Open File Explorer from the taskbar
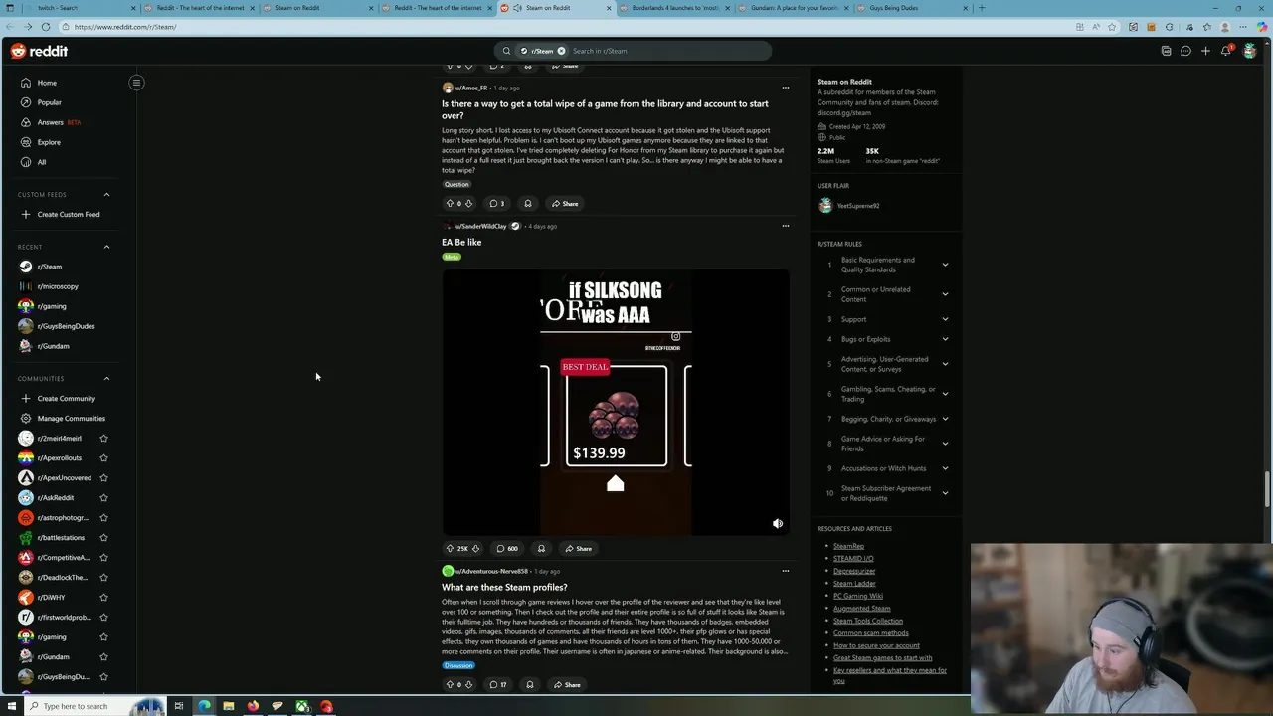This screenshot has height=716, width=1273. click(x=228, y=706)
